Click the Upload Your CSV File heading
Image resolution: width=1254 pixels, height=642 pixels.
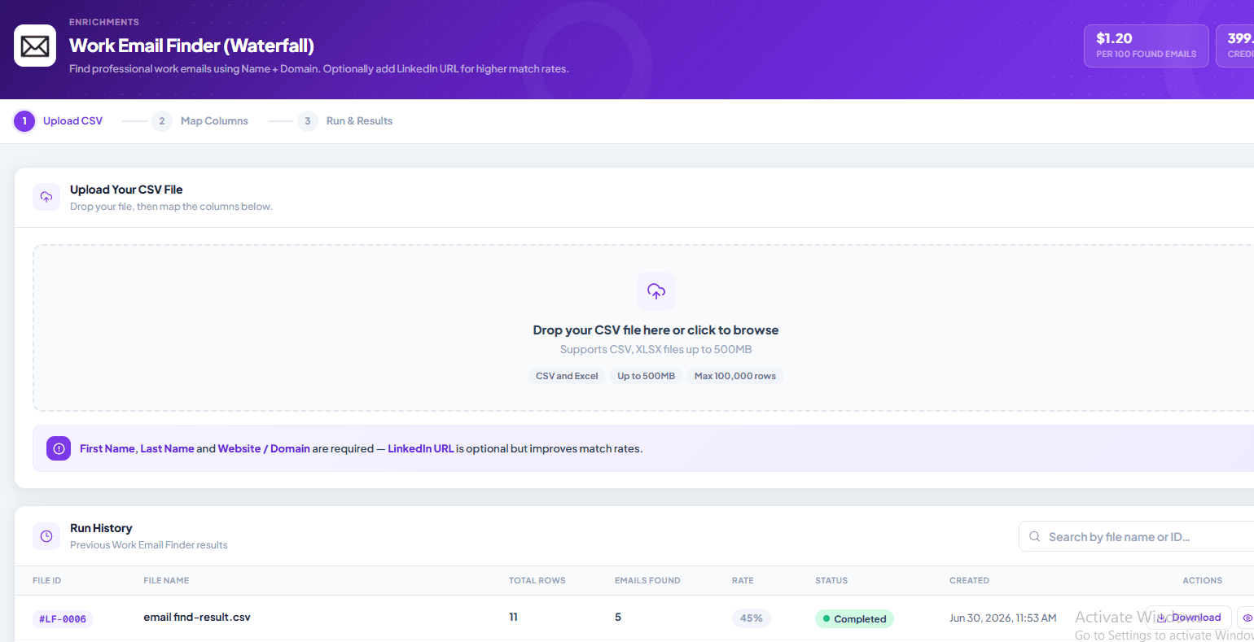click(x=126, y=190)
